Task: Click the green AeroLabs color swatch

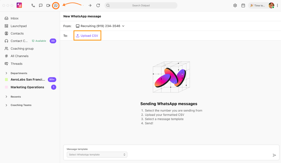Action: click(6, 79)
